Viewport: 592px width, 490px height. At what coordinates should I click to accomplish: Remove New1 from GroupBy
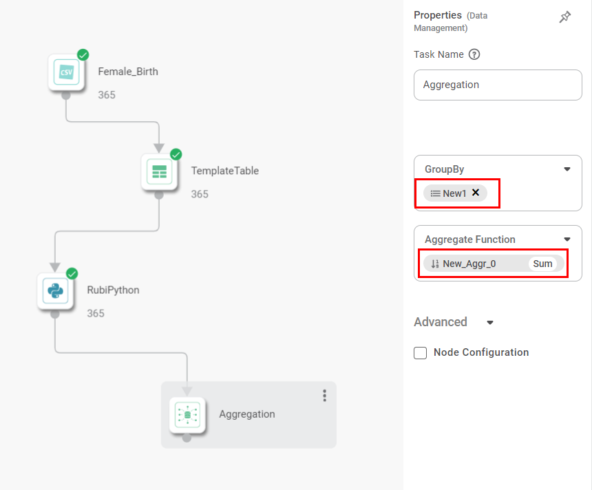pos(475,193)
